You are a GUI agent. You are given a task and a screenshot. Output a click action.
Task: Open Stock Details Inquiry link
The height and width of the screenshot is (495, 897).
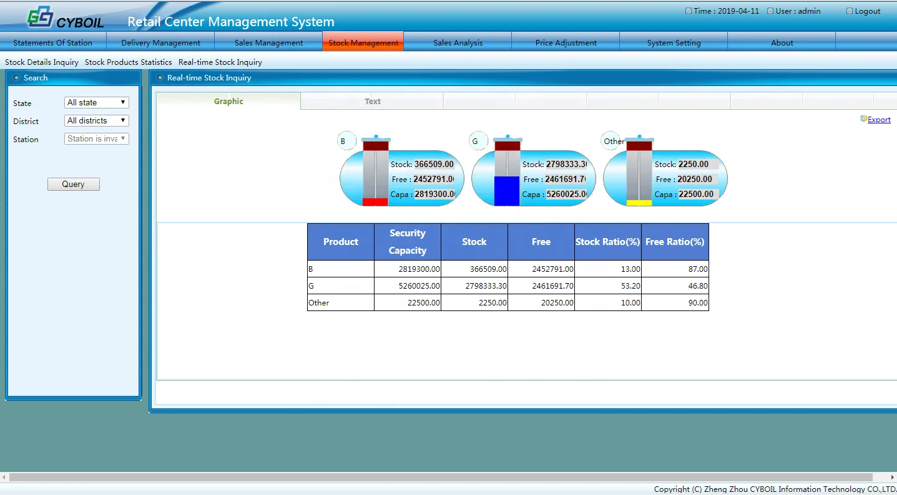[x=42, y=62]
